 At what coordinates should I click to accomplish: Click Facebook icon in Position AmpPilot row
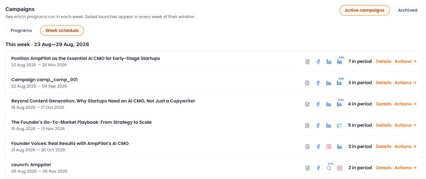point(318,62)
